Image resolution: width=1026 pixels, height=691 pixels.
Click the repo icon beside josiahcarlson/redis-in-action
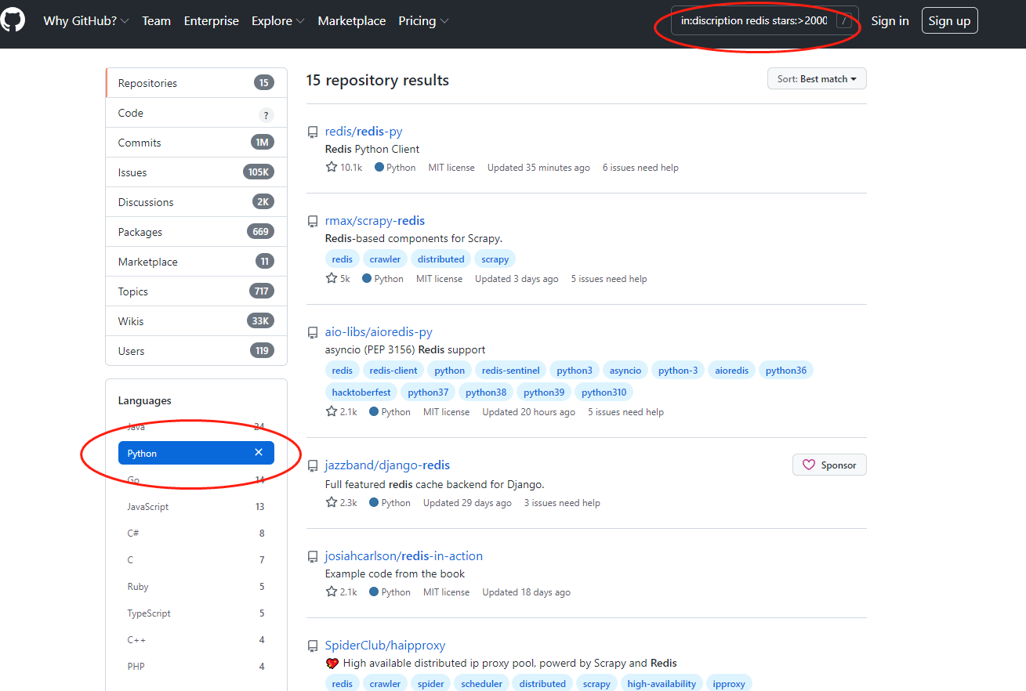click(313, 557)
